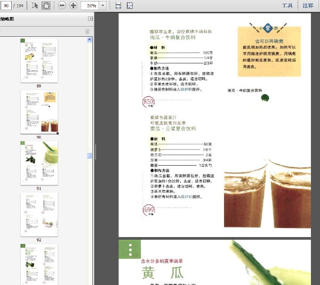Screen dimensions: 320x285
Task: Click the navigation pane splitter handle
Action: pos(95,152)
